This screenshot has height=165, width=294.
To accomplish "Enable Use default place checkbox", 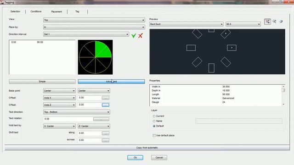I will [x=154, y=136].
